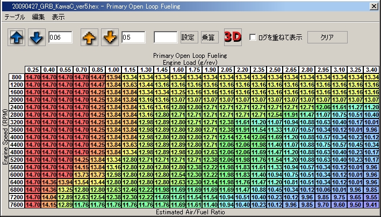Image resolution: width=381 pixels, height=217 pixels.
Task: Open the 3D graph view
Action: 233,38
